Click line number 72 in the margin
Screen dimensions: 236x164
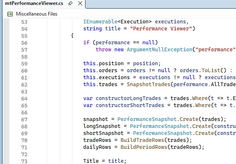pos(24,155)
